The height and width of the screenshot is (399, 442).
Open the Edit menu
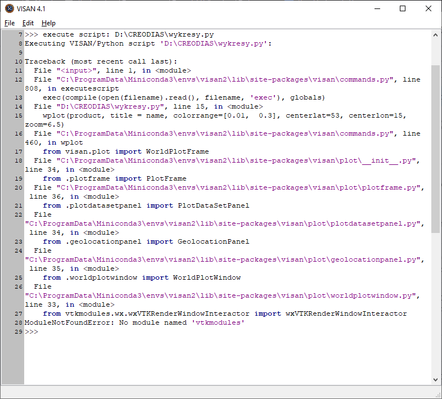click(x=28, y=23)
